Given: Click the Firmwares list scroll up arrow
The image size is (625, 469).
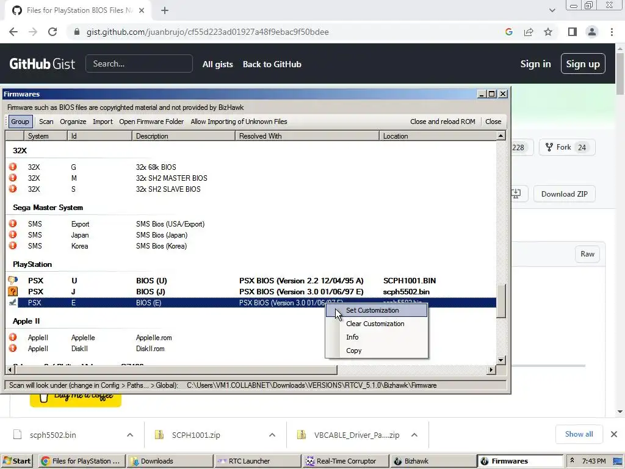Looking at the screenshot, I should pos(500,136).
